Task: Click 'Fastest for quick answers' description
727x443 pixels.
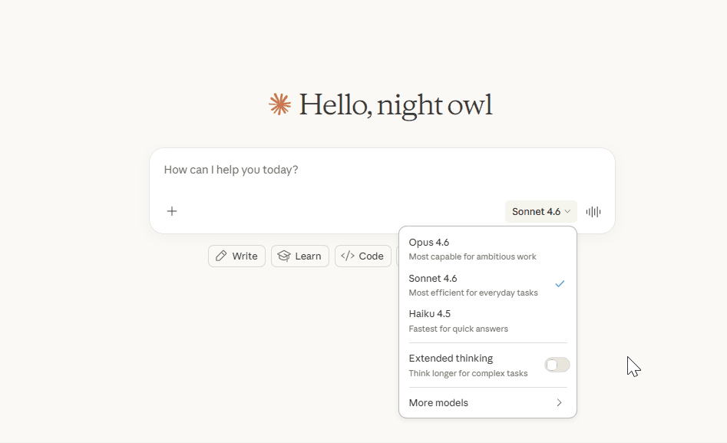Action: pos(458,329)
